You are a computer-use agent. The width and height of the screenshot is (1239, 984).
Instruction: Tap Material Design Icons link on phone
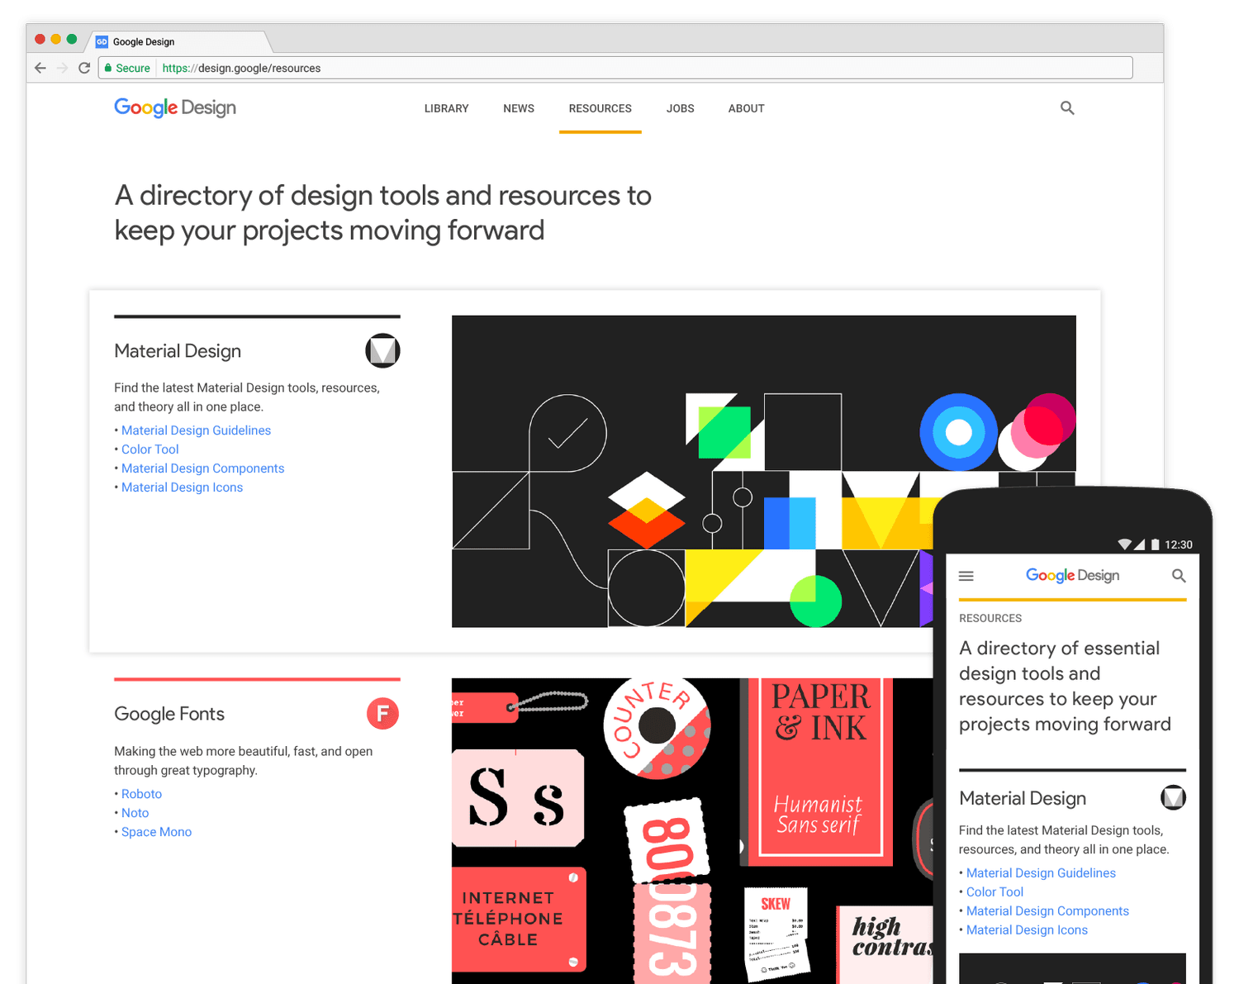click(x=1027, y=930)
